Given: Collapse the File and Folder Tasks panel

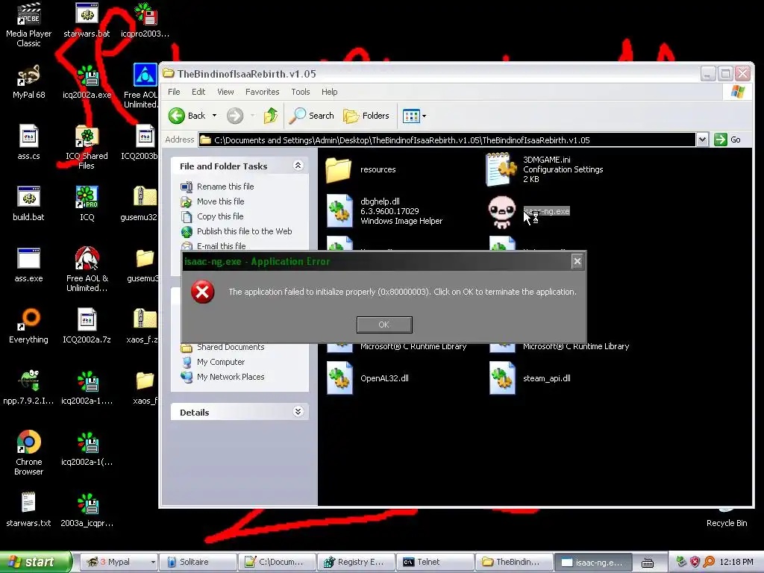Looking at the screenshot, I should pyautogui.click(x=298, y=166).
